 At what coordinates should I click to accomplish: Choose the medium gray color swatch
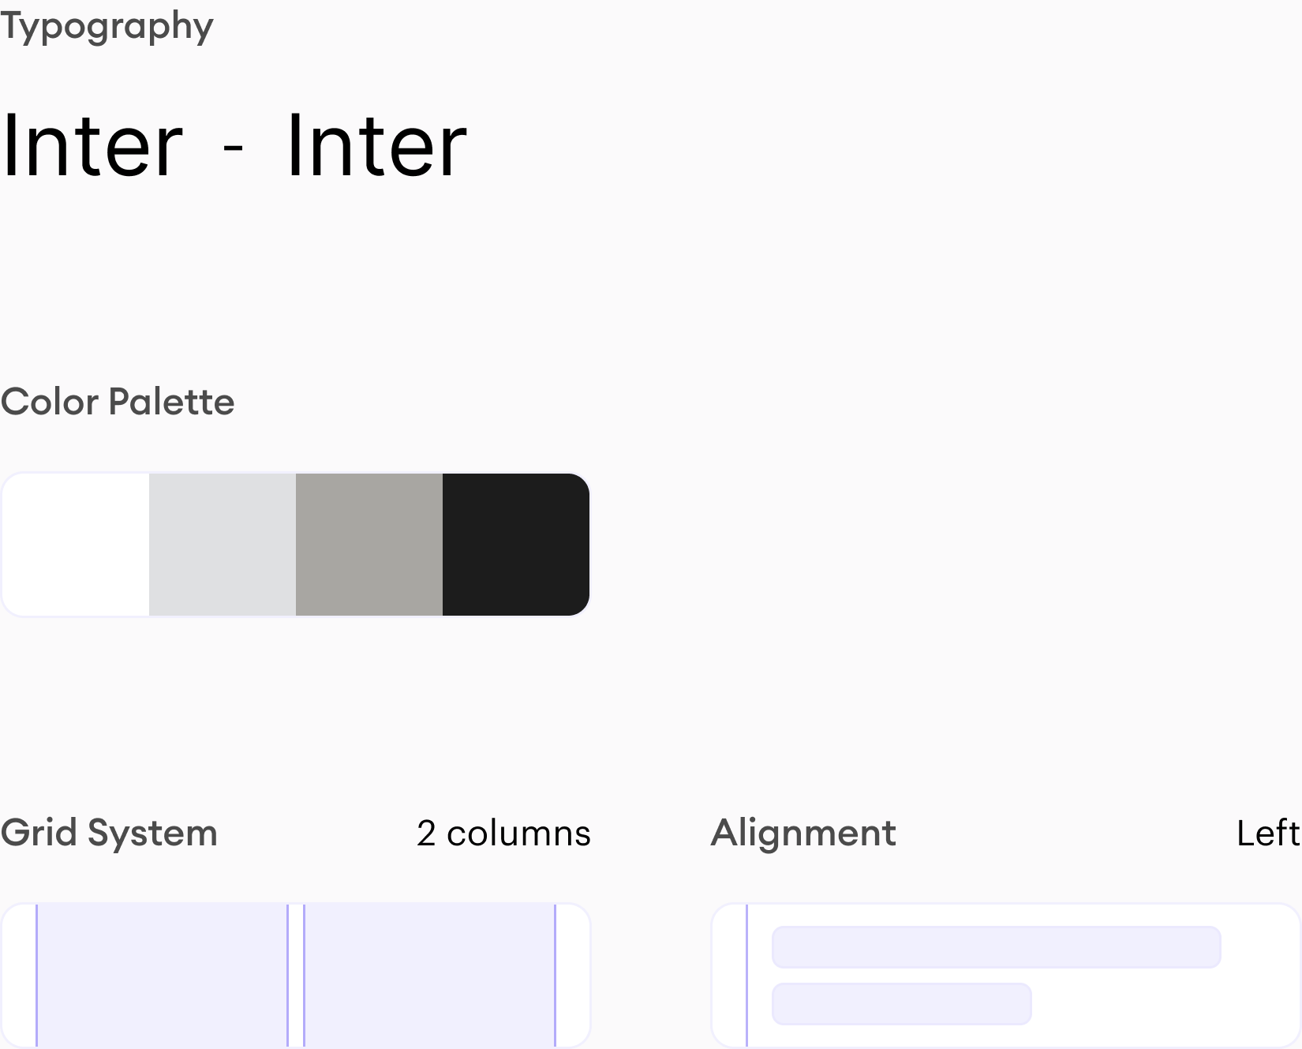pyautogui.click(x=369, y=545)
